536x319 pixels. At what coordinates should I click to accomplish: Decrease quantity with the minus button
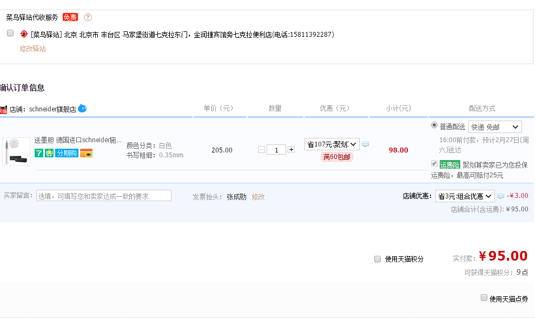[x=261, y=150]
